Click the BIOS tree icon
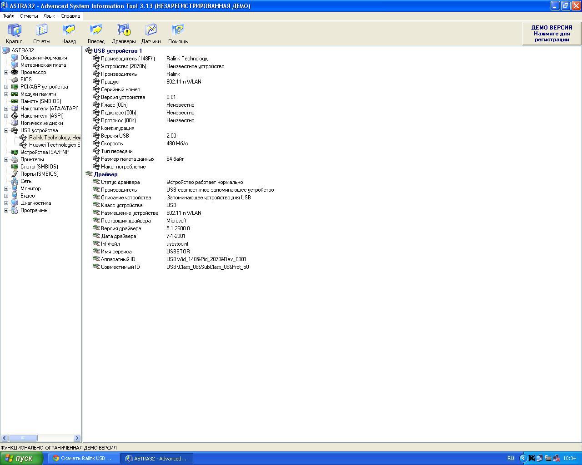Viewport: 582px width, 465px height. (x=15, y=79)
